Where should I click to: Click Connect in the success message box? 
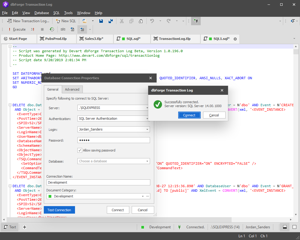click(189, 115)
